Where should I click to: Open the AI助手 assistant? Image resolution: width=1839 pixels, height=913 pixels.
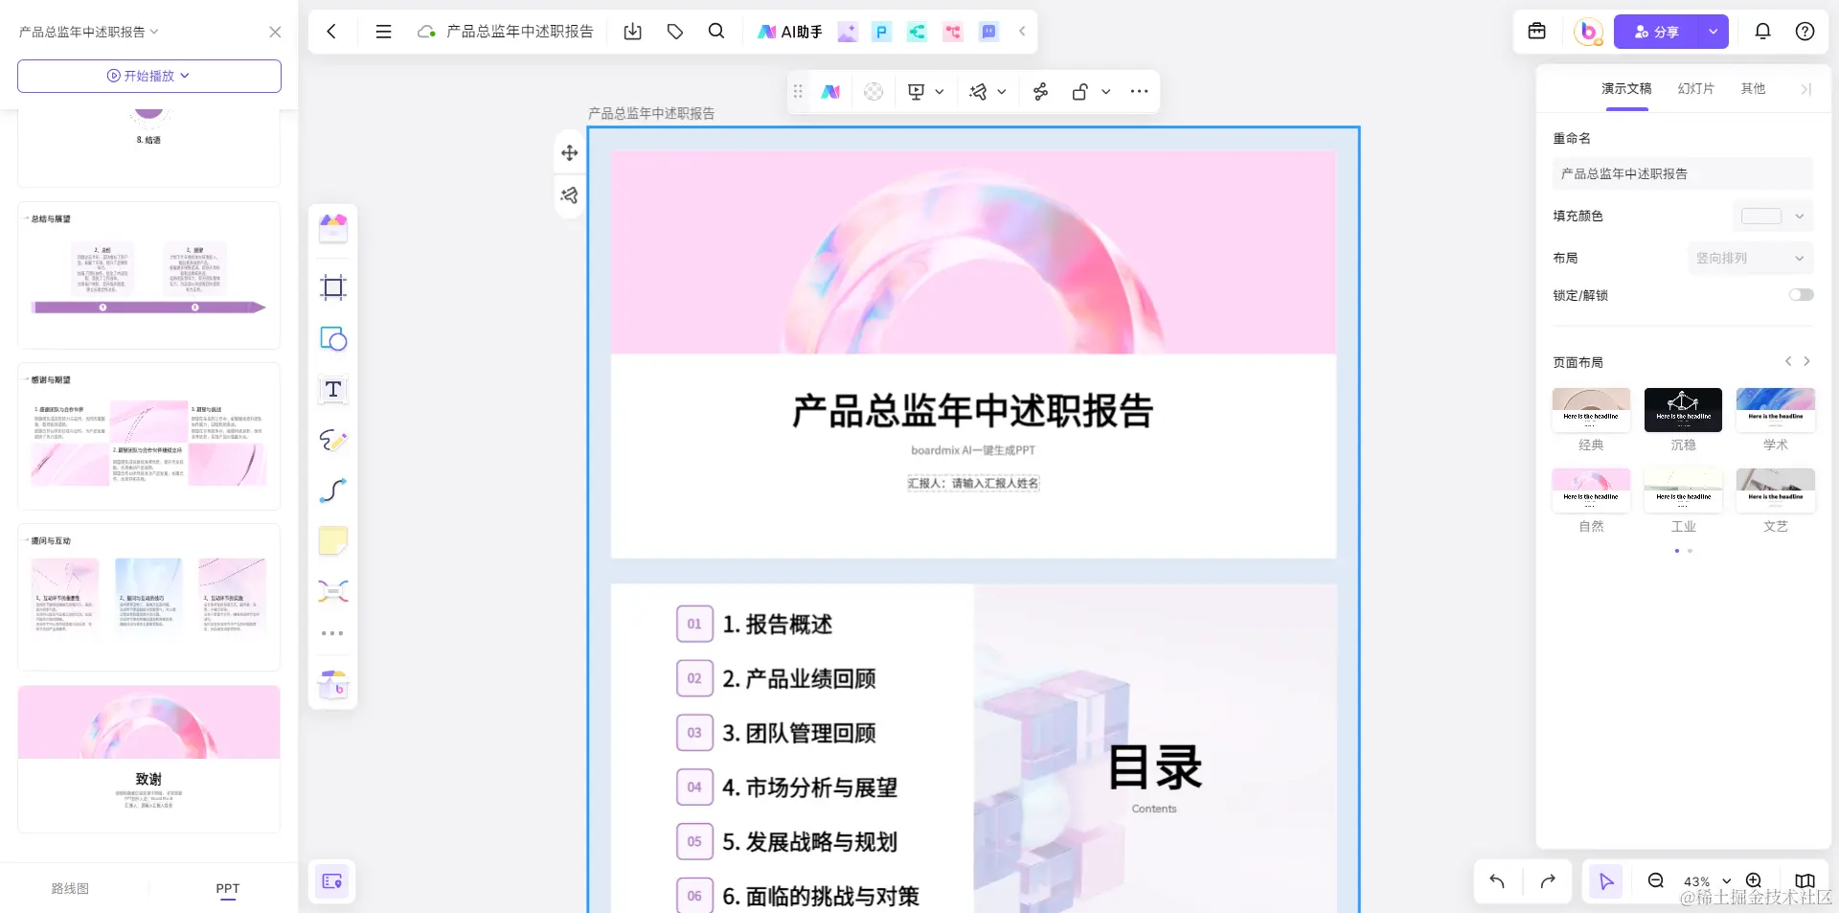[790, 32]
